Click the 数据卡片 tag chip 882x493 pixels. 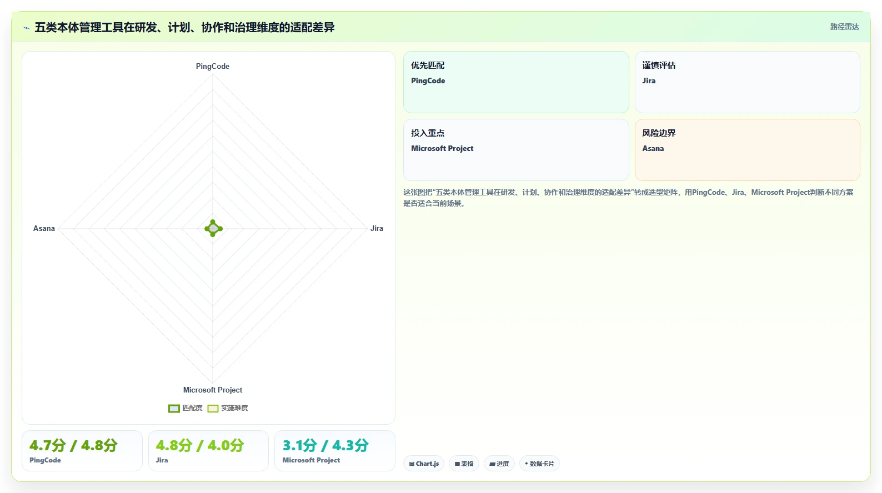click(539, 464)
